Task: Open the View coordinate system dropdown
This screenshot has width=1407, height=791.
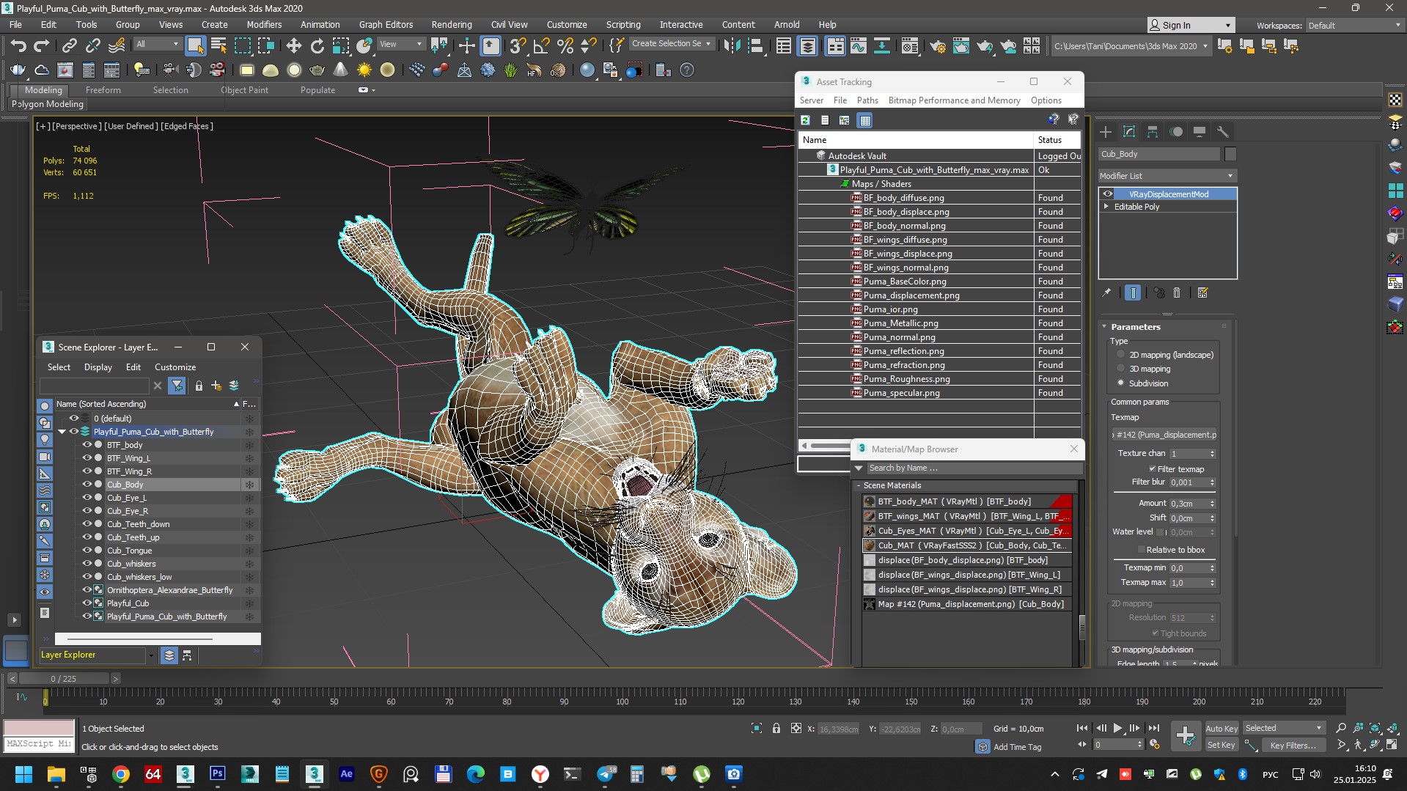Action: point(400,44)
